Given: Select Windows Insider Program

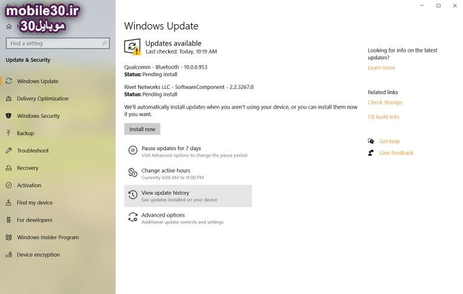Looking at the screenshot, I should (48, 237).
